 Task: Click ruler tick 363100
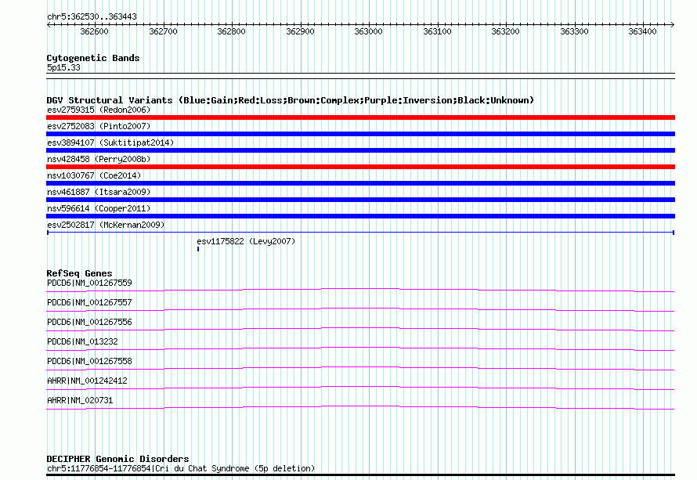pos(438,31)
